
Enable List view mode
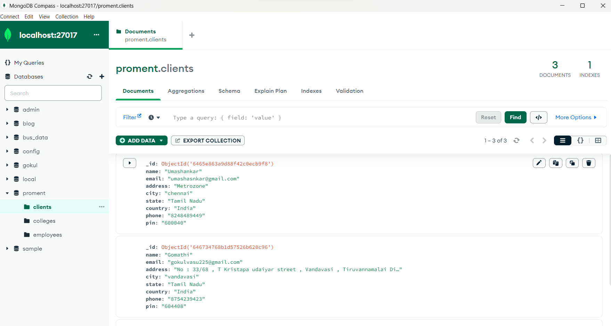coord(562,140)
